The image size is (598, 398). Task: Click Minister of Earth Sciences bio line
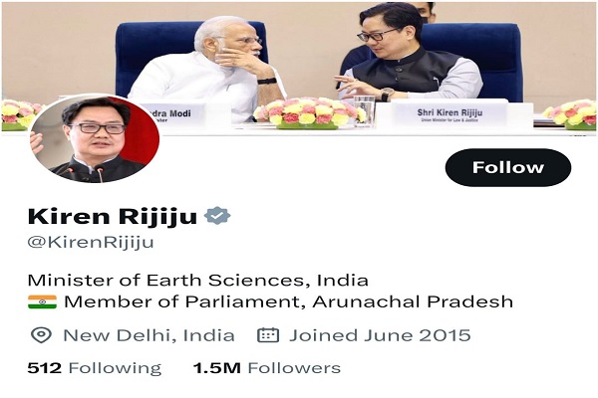[x=198, y=281]
